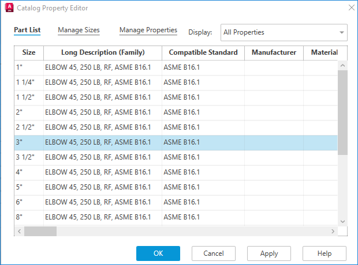This screenshot has width=358, height=265.
Task: Click the horizontal scrollbar left arrow
Action: pos(19,231)
